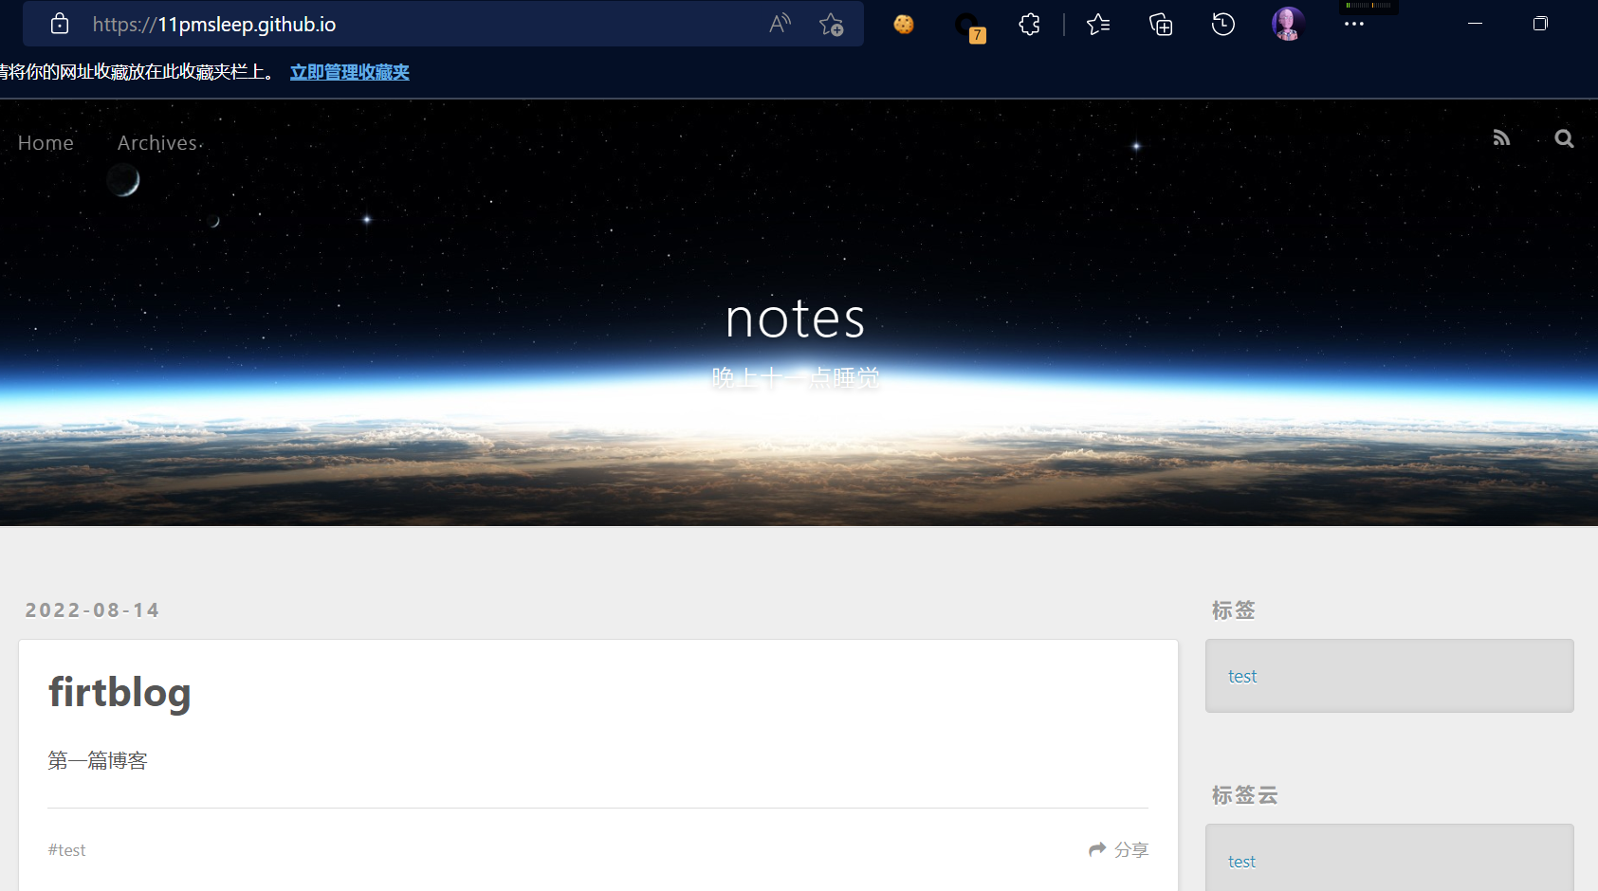
Task: Select the test tag in 标签 widget
Action: (x=1242, y=677)
